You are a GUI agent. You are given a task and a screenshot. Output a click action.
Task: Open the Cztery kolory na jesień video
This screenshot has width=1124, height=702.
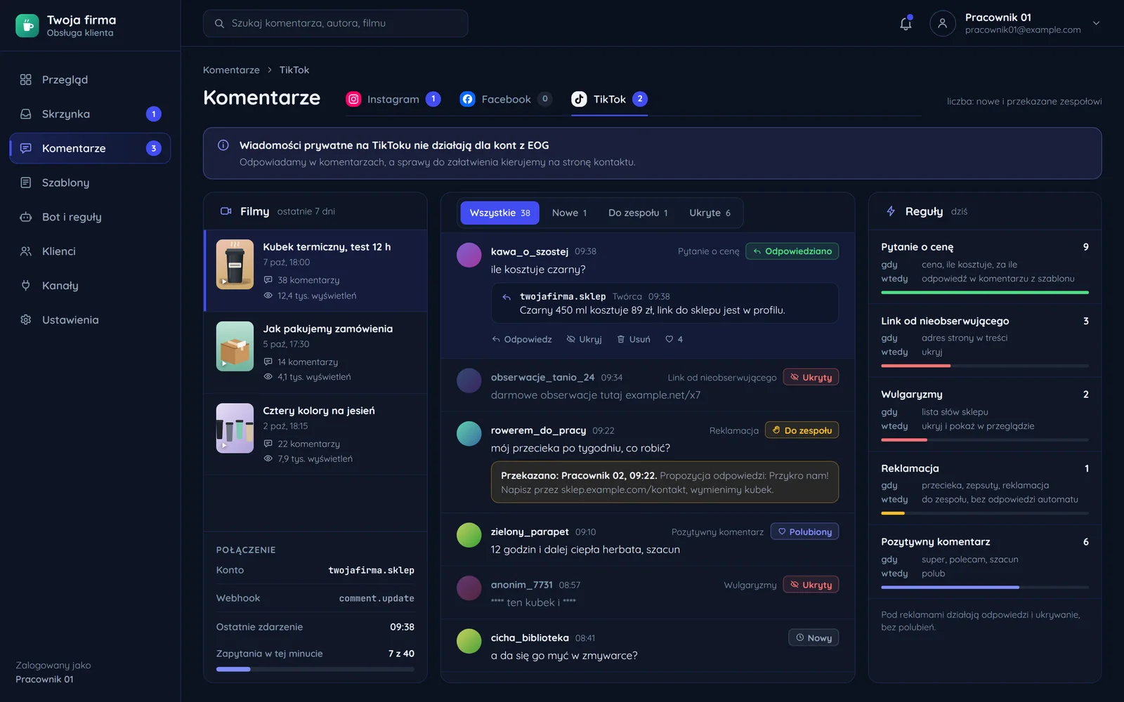tap(315, 435)
